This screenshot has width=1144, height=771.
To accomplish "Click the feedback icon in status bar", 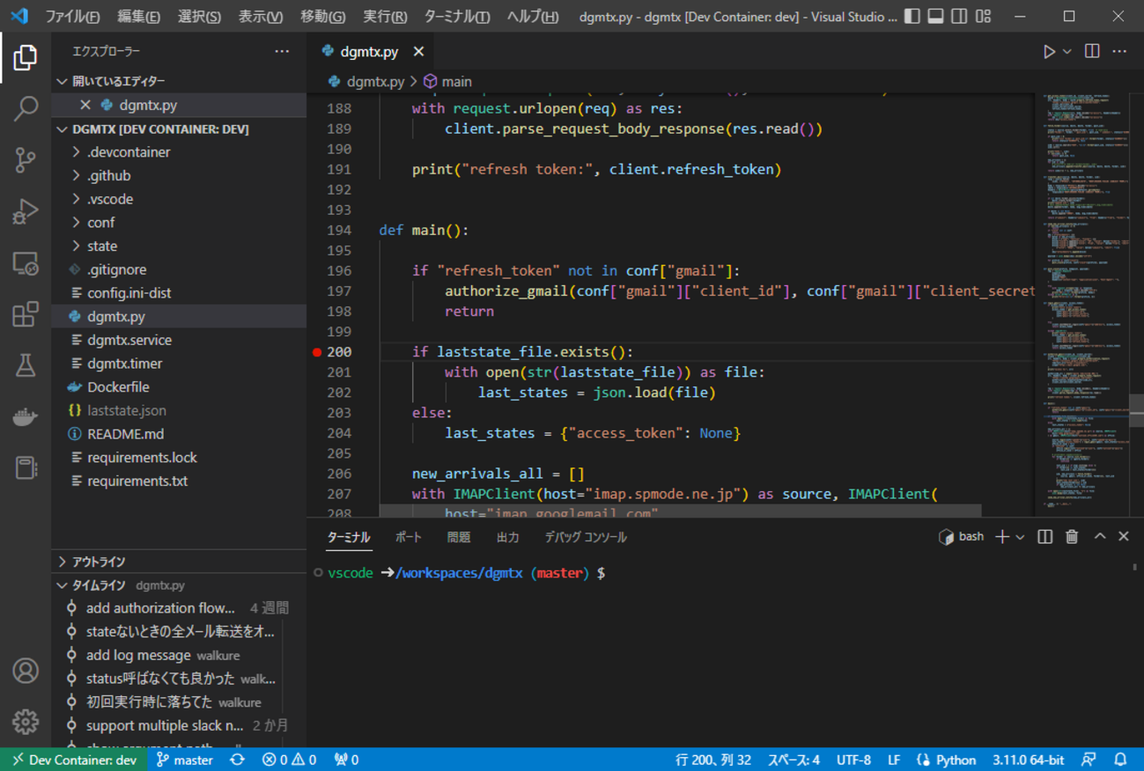I will pyautogui.click(x=1089, y=760).
